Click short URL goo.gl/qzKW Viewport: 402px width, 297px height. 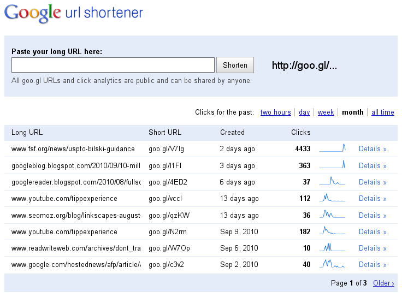169,215
